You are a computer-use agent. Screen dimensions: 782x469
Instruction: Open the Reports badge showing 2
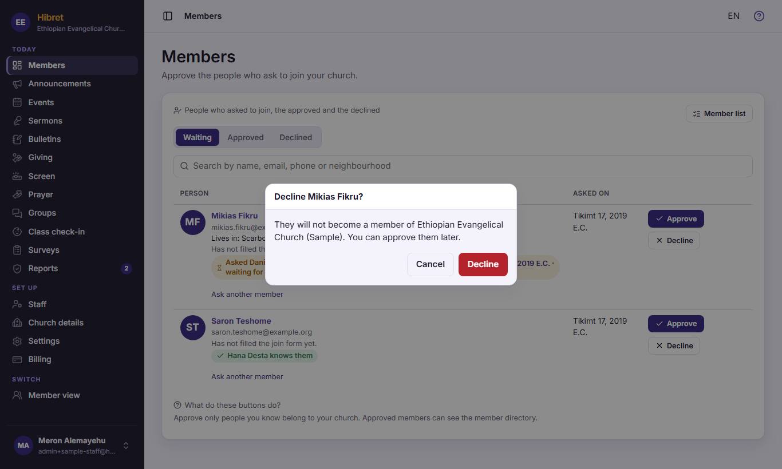click(127, 268)
